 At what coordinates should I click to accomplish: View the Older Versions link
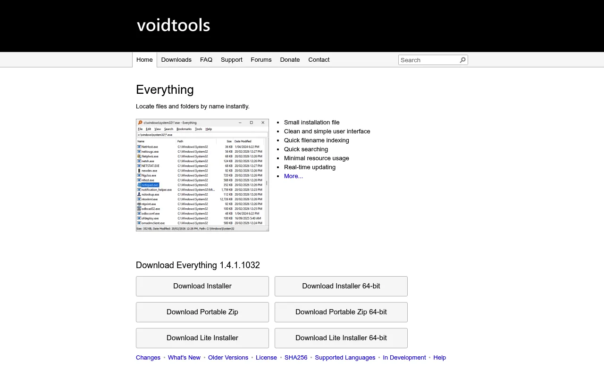228,358
